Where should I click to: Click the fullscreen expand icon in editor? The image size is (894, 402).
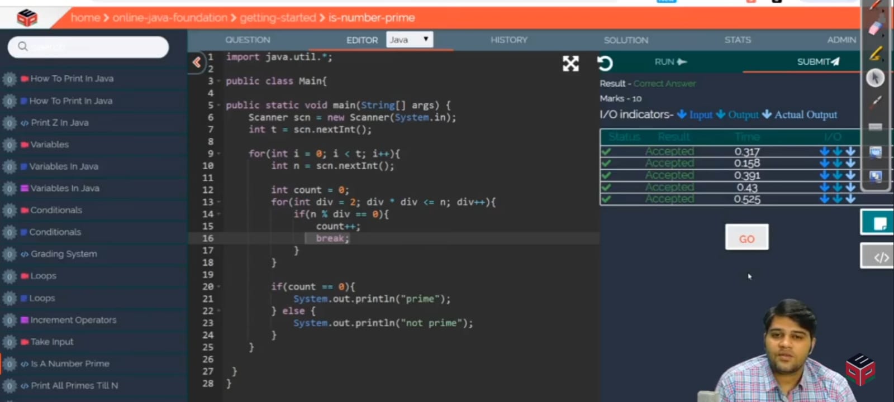click(570, 64)
